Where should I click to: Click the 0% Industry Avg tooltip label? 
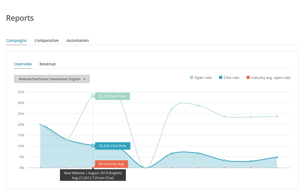[111, 164]
